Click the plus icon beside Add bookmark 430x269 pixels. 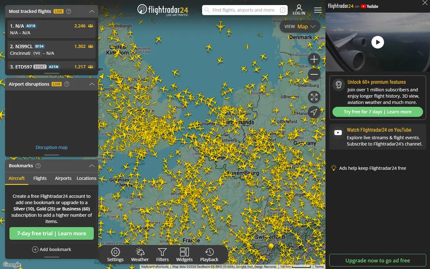click(x=35, y=249)
